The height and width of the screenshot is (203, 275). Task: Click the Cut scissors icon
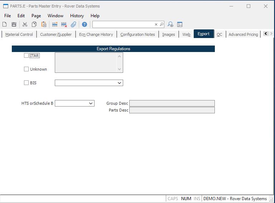[x=25, y=24]
